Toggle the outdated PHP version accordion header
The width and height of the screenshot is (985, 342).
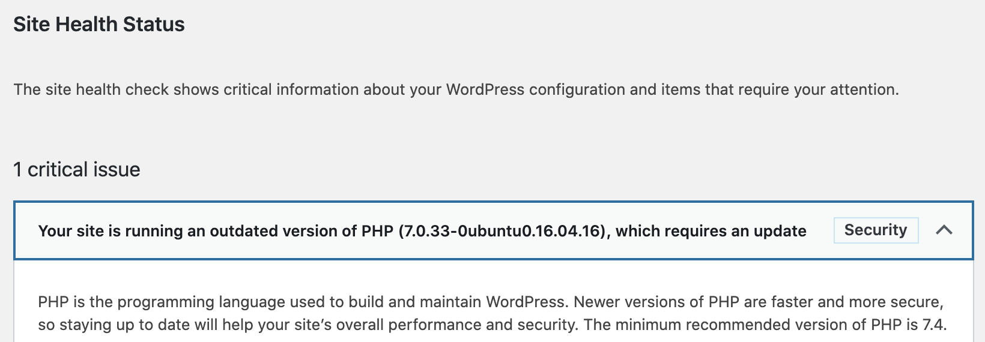coord(493,231)
